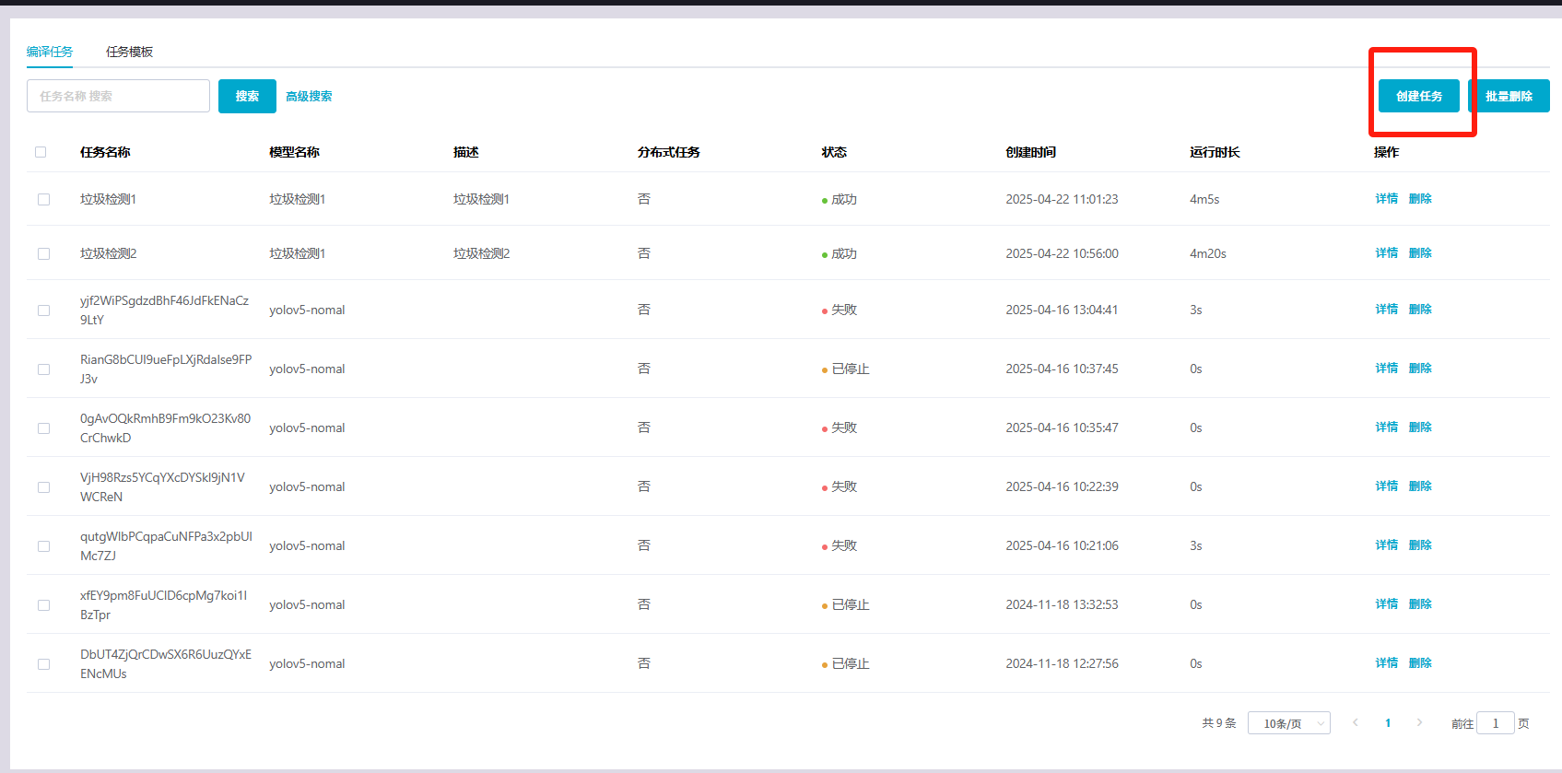This screenshot has height=773, width=1562.
Task: Switch to the 任务模板 tab
Action: click(x=129, y=52)
